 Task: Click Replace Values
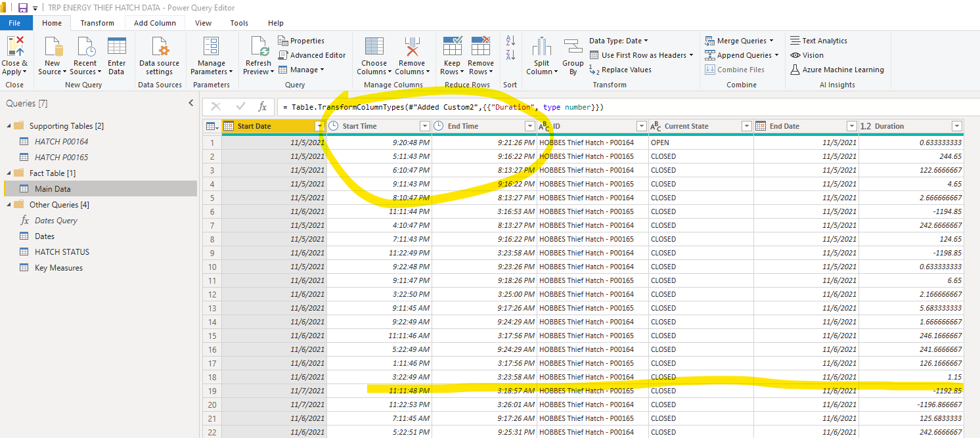tap(621, 70)
